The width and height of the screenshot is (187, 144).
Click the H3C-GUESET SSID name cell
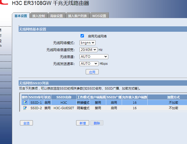point(64,108)
